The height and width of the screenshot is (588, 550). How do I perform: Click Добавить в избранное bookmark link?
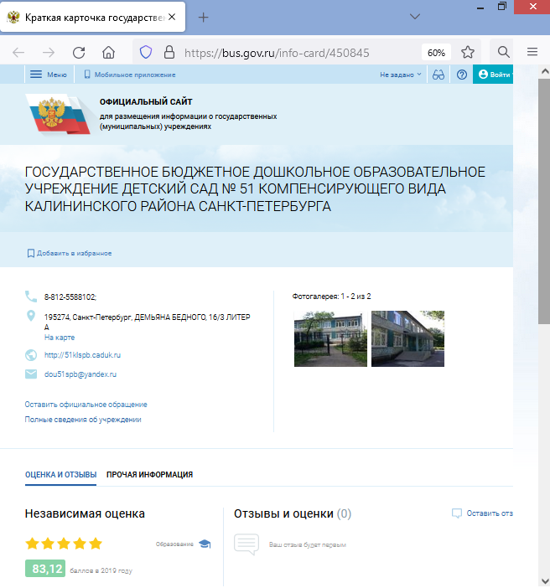click(x=70, y=254)
